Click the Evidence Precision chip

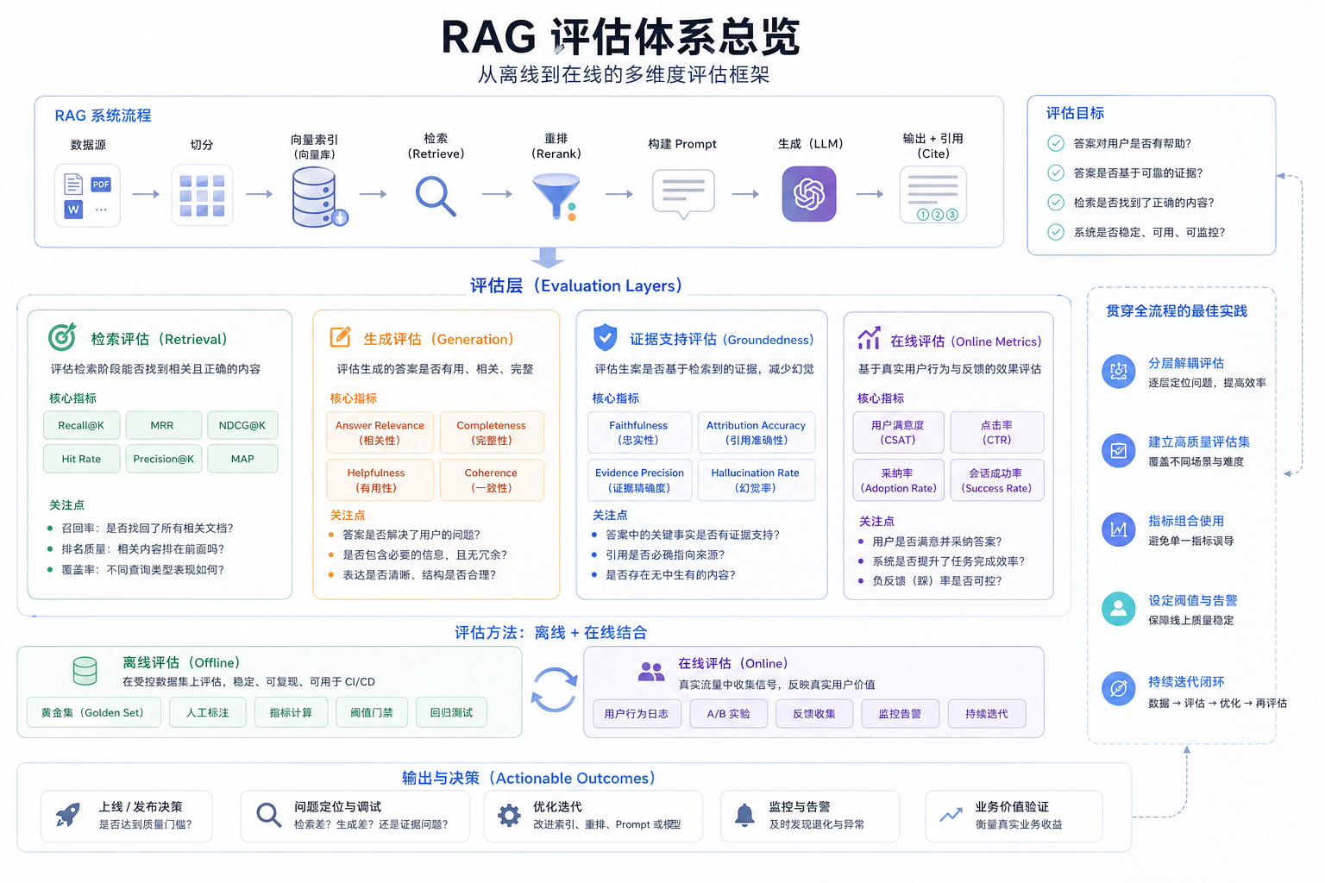[639, 480]
